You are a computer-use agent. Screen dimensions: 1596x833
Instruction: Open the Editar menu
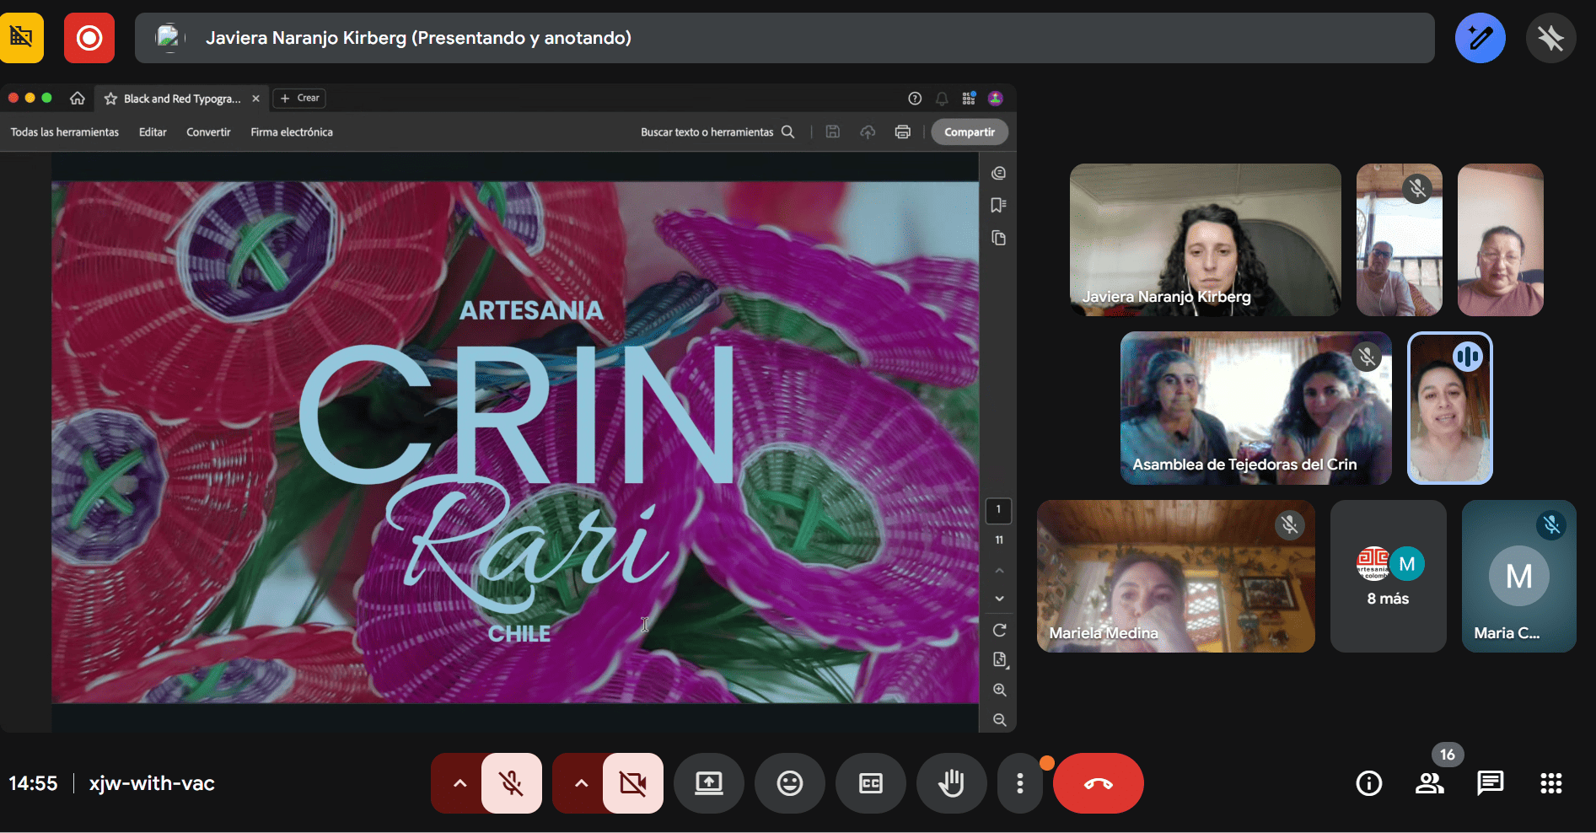click(x=153, y=132)
